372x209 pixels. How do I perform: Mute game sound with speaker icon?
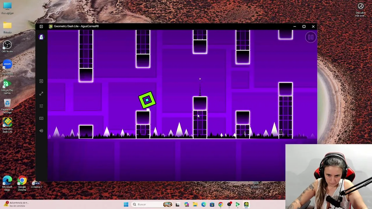(x=41, y=131)
